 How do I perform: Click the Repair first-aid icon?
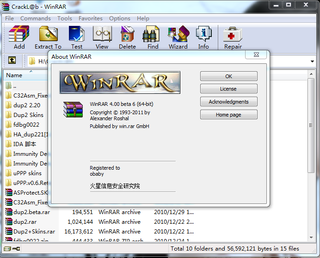[233, 34]
